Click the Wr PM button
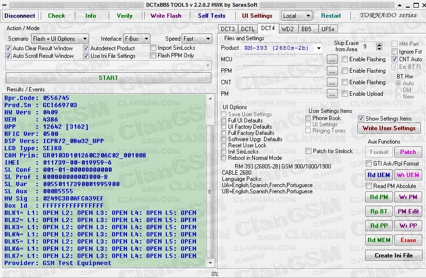This screenshot has width=426, height=278. (x=408, y=197)
